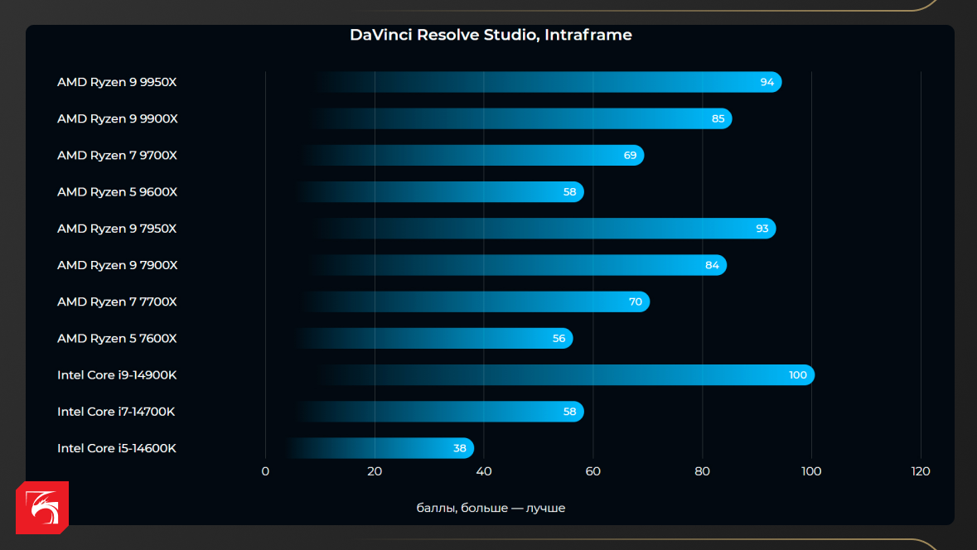Viewport: 977px width, 550px height.
Task: Select the AMD Ryzen 9 7950X label
Action: pyautogui.click(x=117, y=229)
